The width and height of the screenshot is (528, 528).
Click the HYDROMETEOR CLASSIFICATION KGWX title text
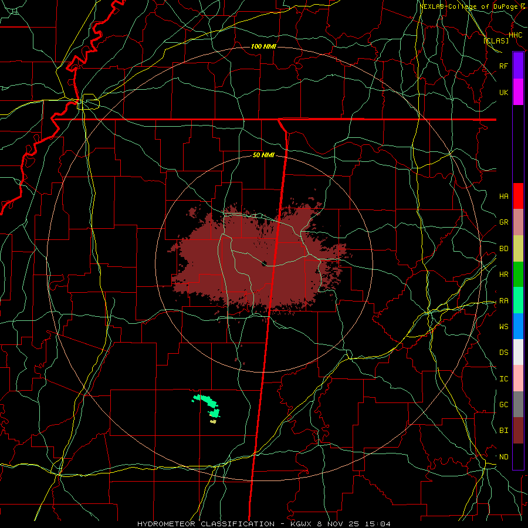[264, 524]
